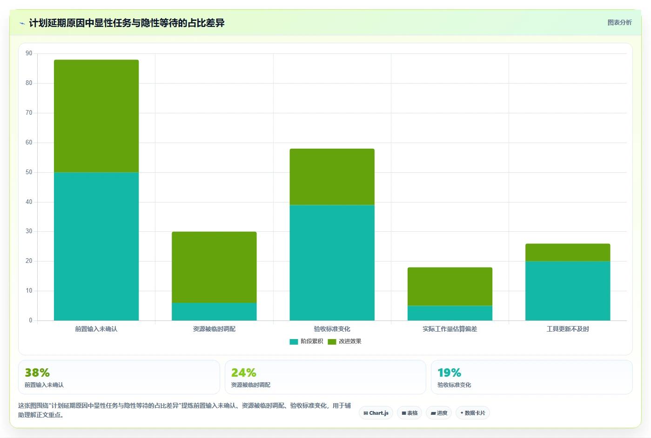Toggle 改进效果 legend green swatch

click(332, 341)
